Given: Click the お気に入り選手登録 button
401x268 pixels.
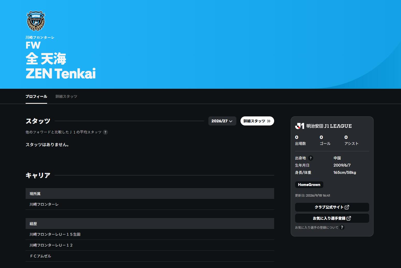Looking at the screenshot, I should [332, 218].
